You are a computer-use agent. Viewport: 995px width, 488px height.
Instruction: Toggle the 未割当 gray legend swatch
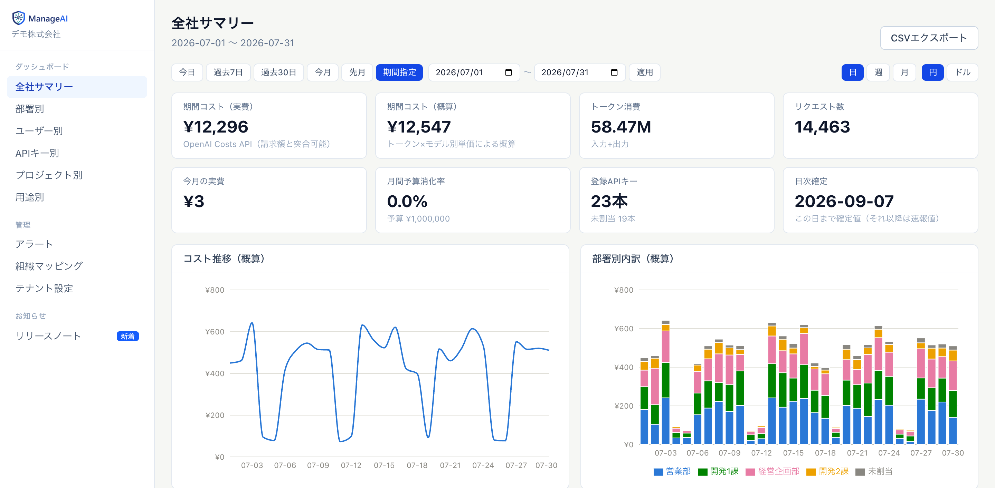tap(860, 472)
